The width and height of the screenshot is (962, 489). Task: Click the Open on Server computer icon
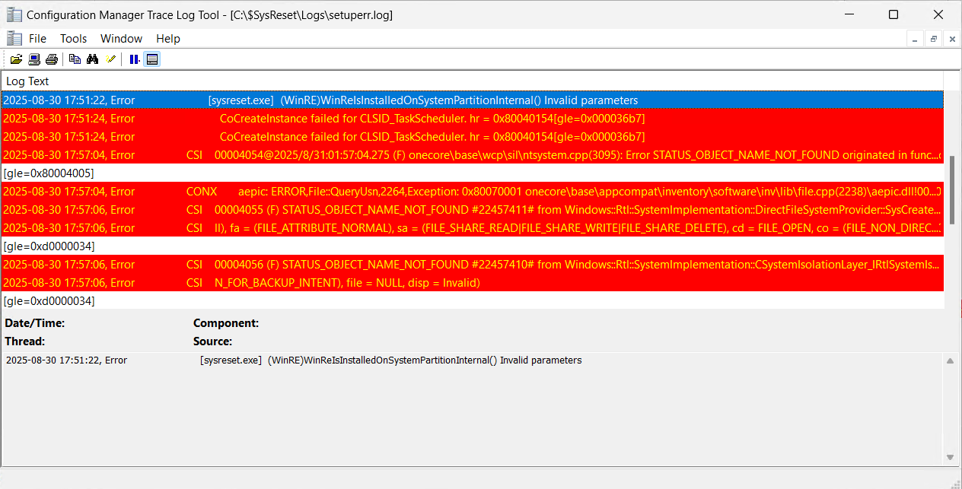pos(34,59)
